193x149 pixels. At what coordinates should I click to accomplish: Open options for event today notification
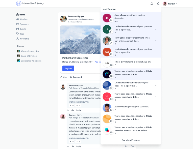tap(156, 63)
